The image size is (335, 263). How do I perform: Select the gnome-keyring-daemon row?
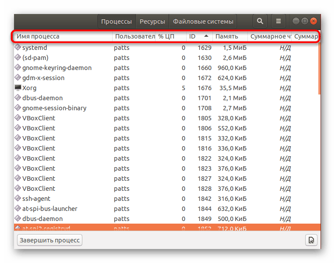point(166,68)
